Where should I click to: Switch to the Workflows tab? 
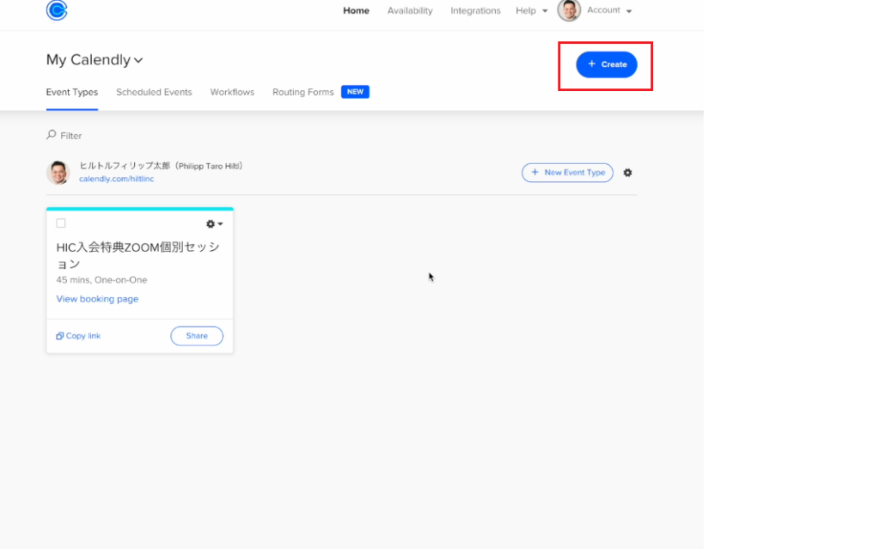[232, 92]
